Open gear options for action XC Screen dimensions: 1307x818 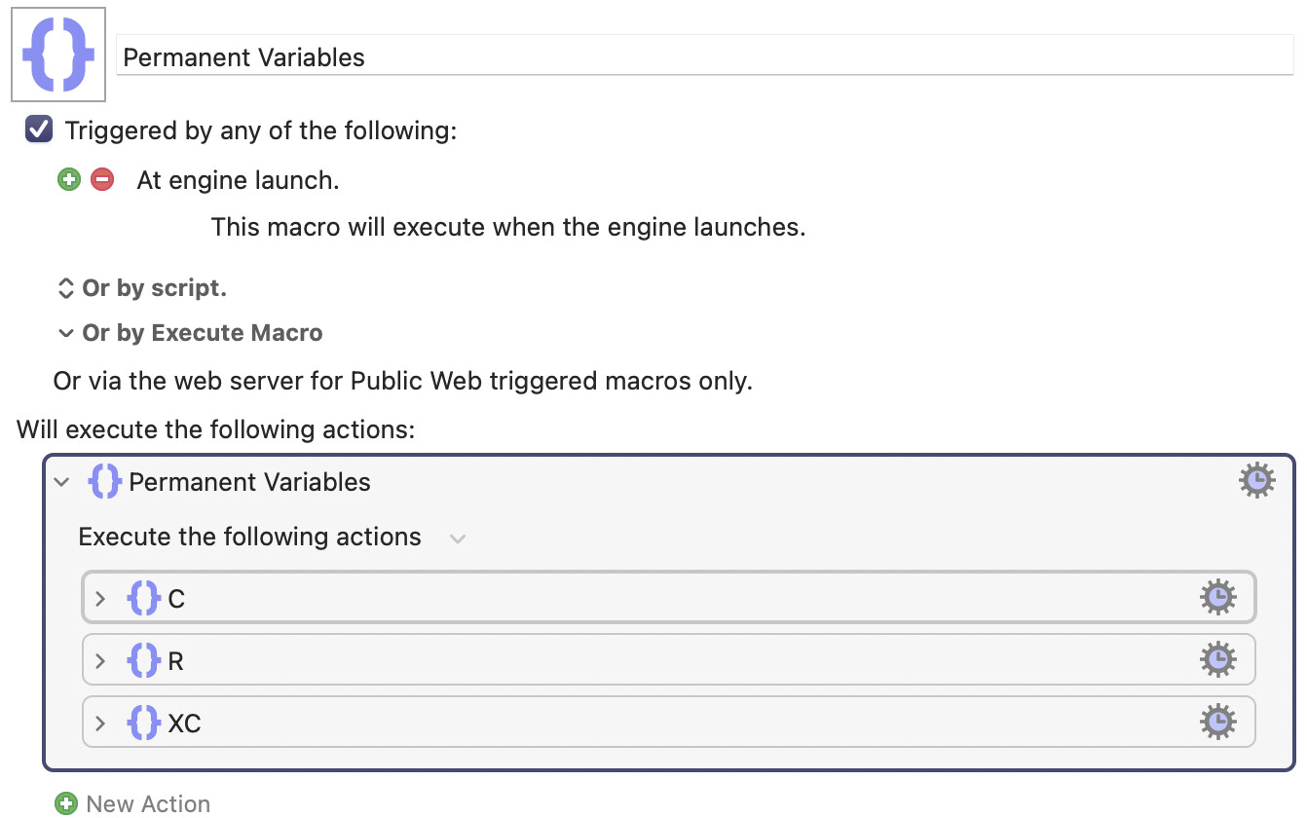tap(1218, 723)
